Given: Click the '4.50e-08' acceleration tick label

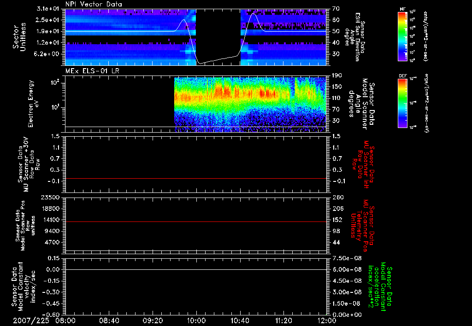Looking at the screenshot, I should tap(346, 281).
